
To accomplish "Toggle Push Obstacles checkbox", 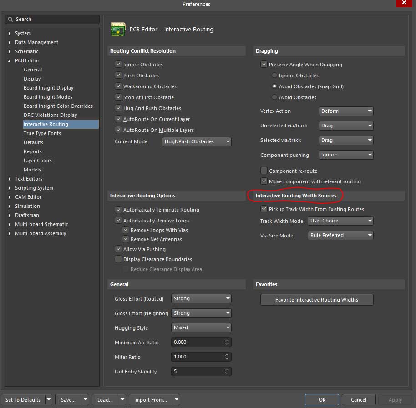I will 118,76.
